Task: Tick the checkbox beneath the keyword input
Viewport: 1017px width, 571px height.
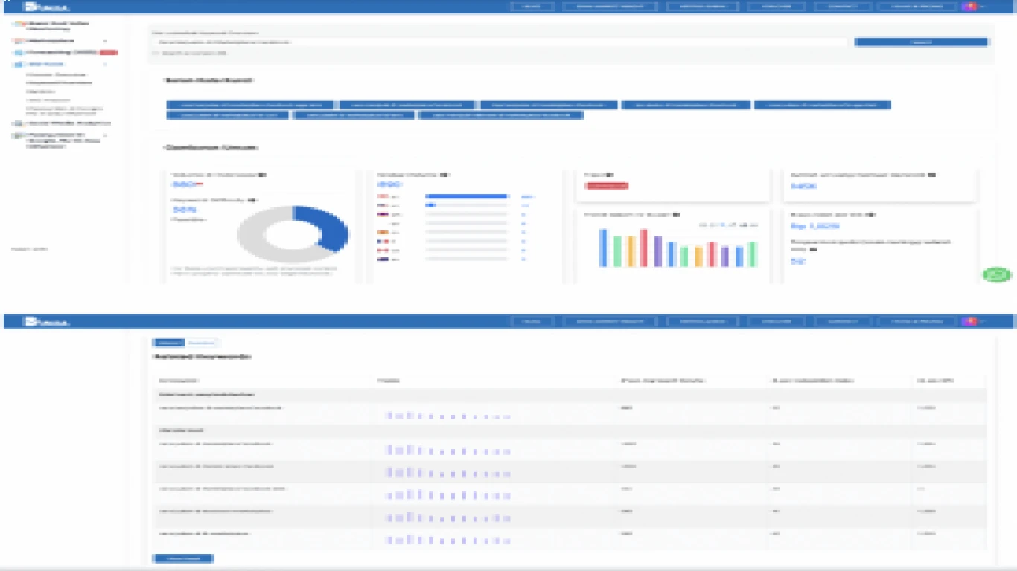Action: click(156, 54)
